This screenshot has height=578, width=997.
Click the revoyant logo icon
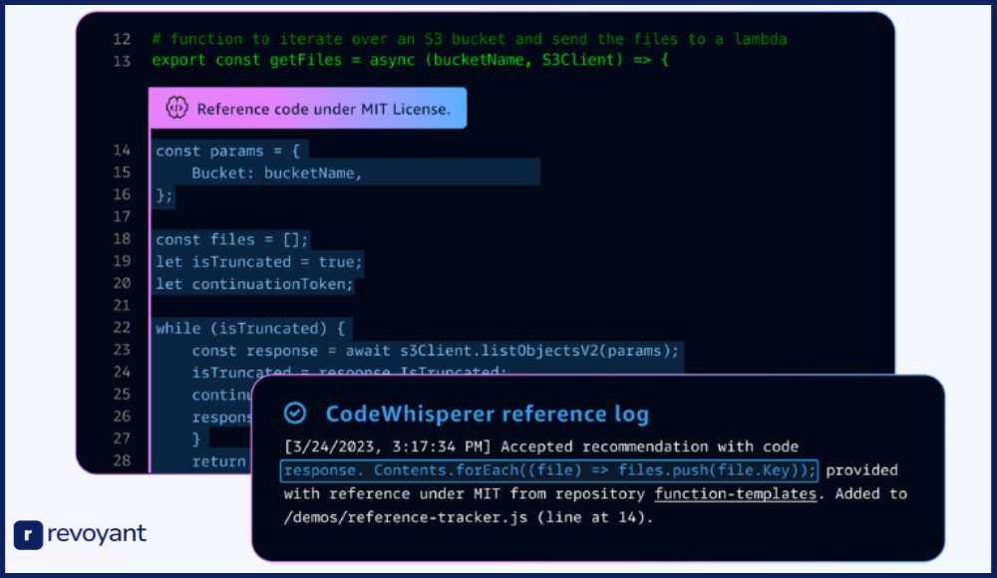(29, 535)
